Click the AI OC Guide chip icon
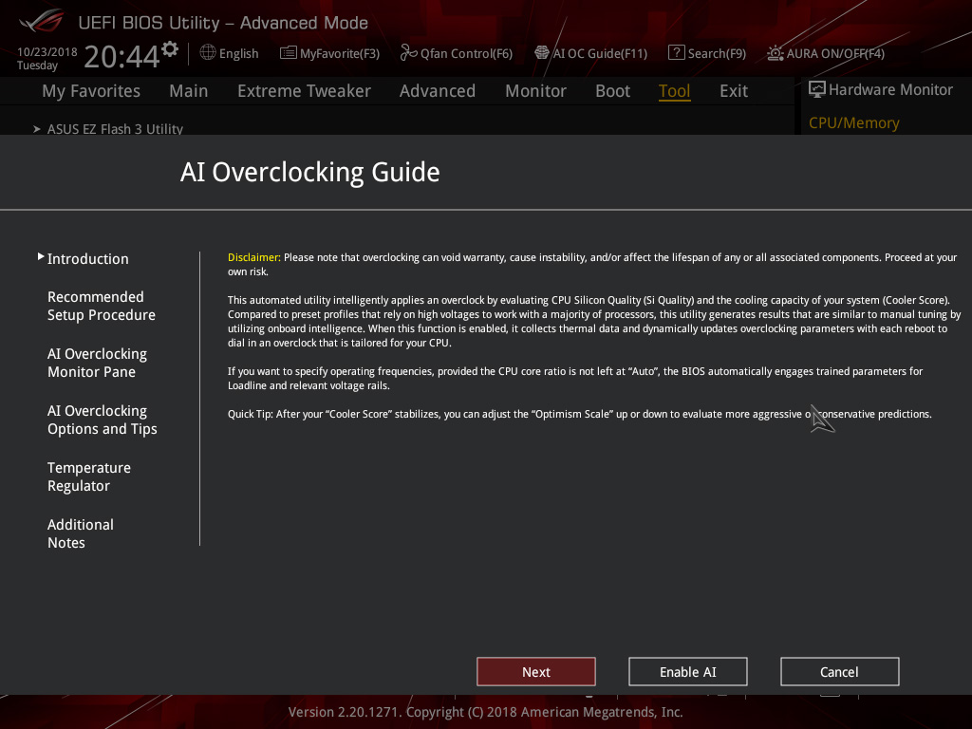The height and width of the screenshot is (729, 972). 542,53
